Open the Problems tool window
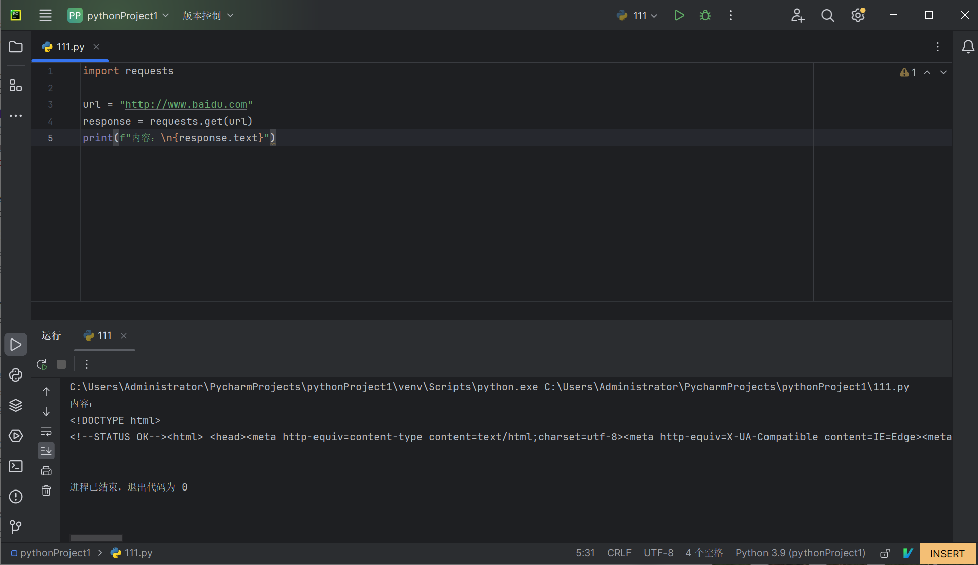The image size is (978, 565). pos(16,497)
